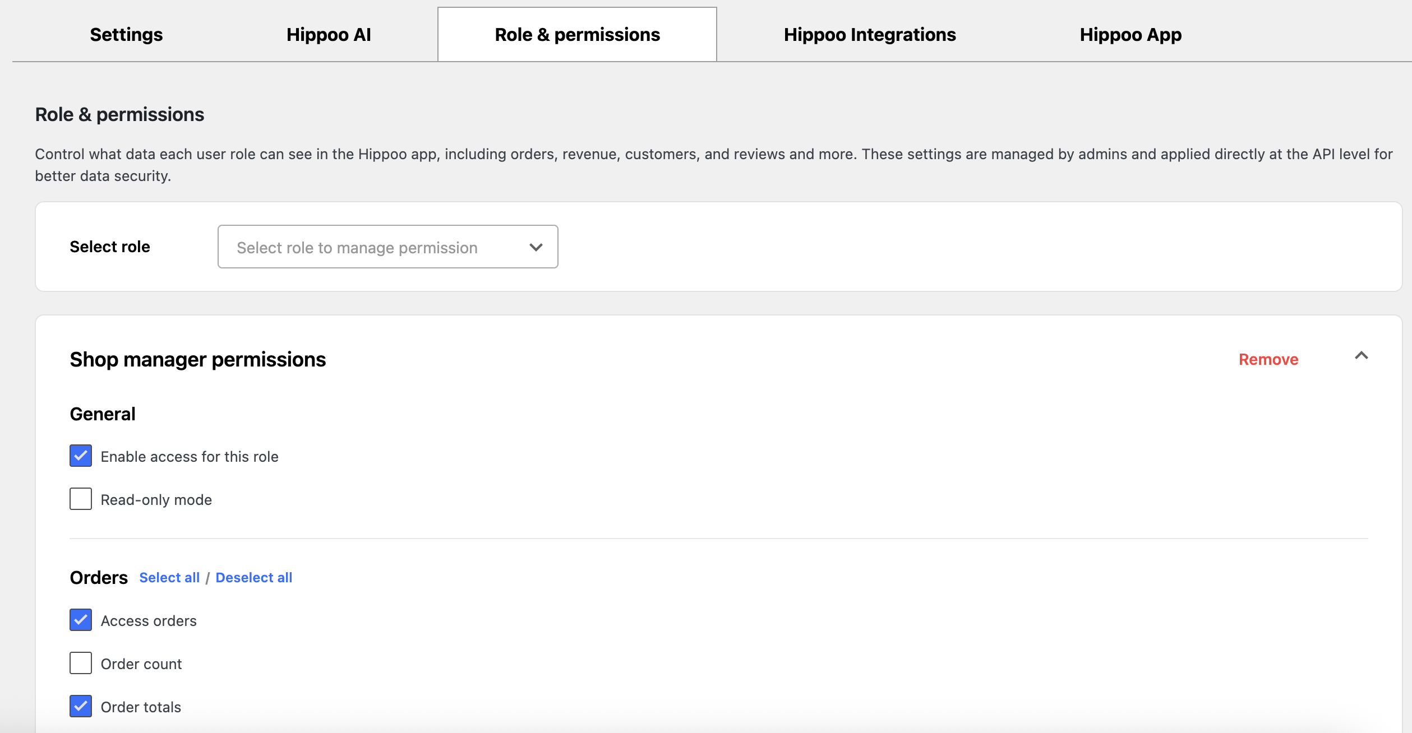Open the Hippoo AI tab
The height and width of the screenshot is (733, 1412).
click(x=329, y=35)
